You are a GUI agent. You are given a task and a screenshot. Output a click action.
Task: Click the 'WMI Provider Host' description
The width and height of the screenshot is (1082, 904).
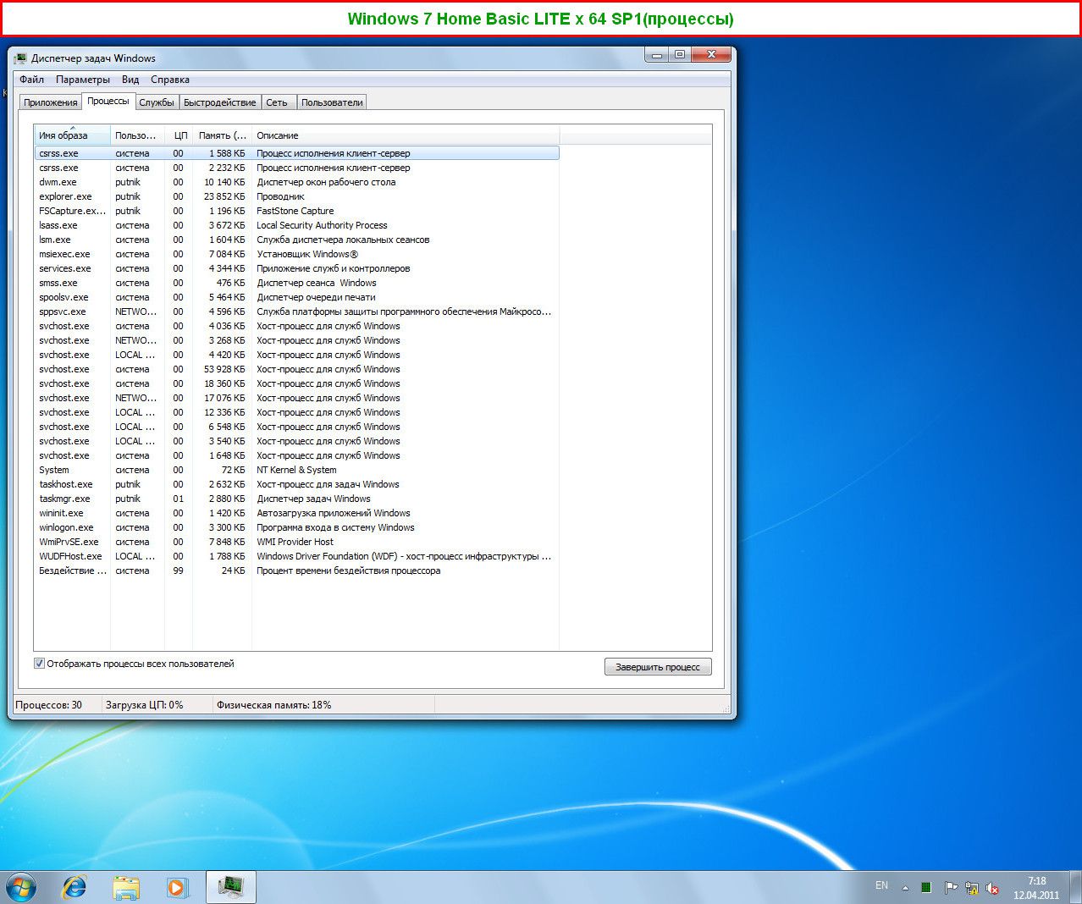295,542
